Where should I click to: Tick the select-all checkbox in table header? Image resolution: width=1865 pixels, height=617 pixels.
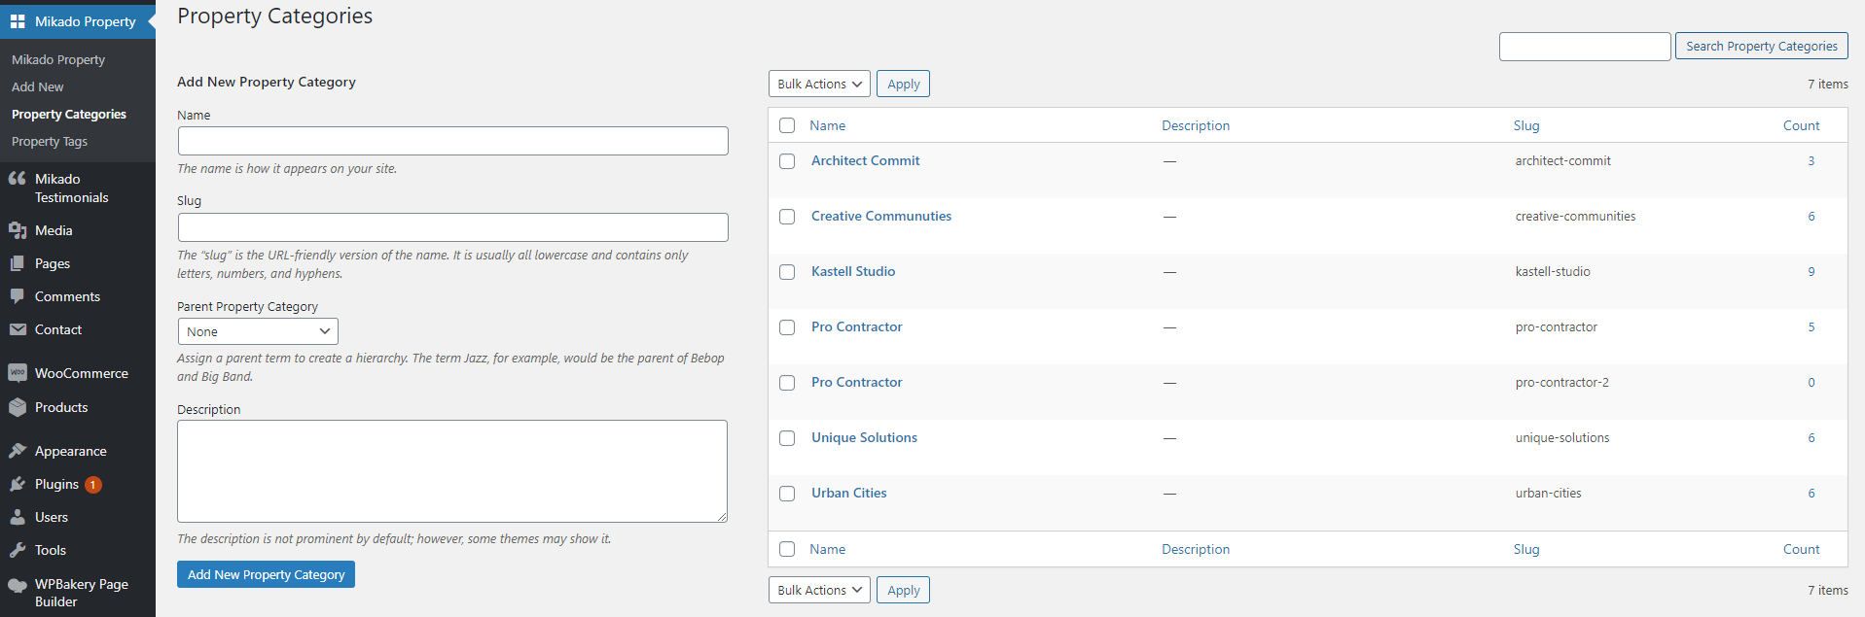pos(787,125)
